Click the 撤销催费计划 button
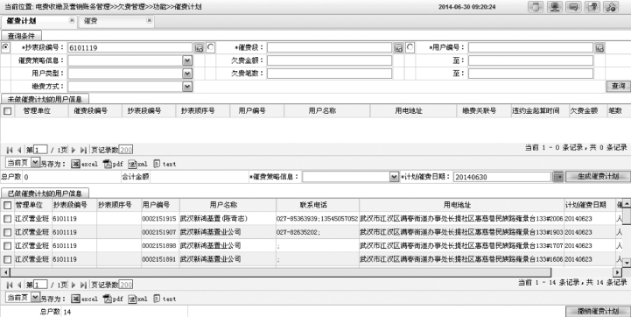The width and height of the screenshot is (631, 317). tap(598, 312)
